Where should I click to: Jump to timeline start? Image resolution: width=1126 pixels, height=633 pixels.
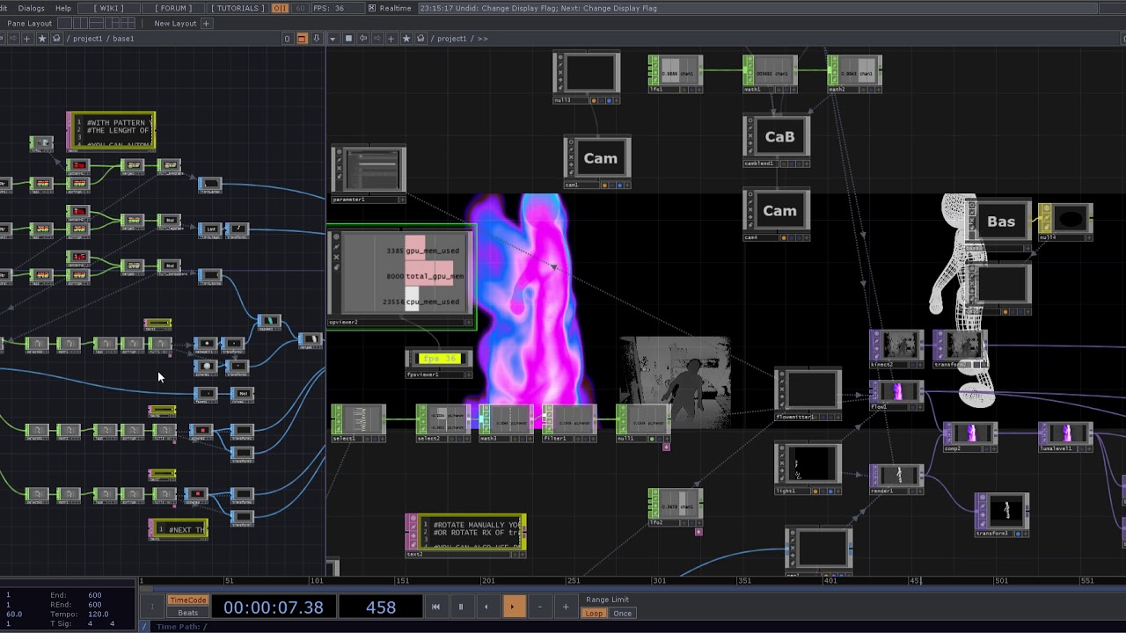(435, 607)
